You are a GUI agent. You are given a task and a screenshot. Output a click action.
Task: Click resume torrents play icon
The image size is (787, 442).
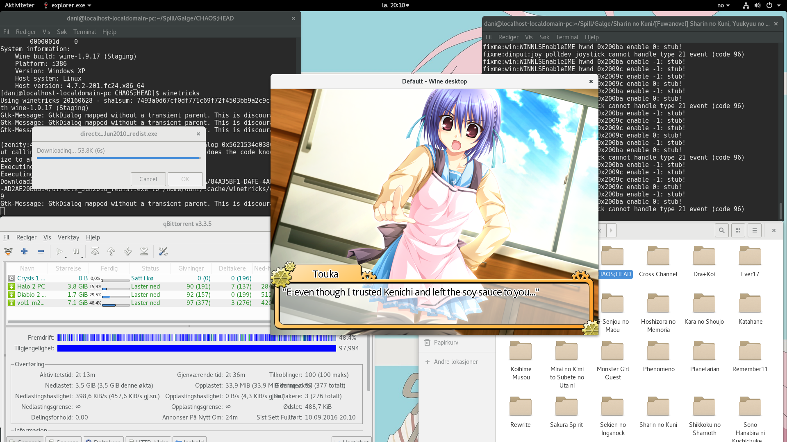coord(59,251)
